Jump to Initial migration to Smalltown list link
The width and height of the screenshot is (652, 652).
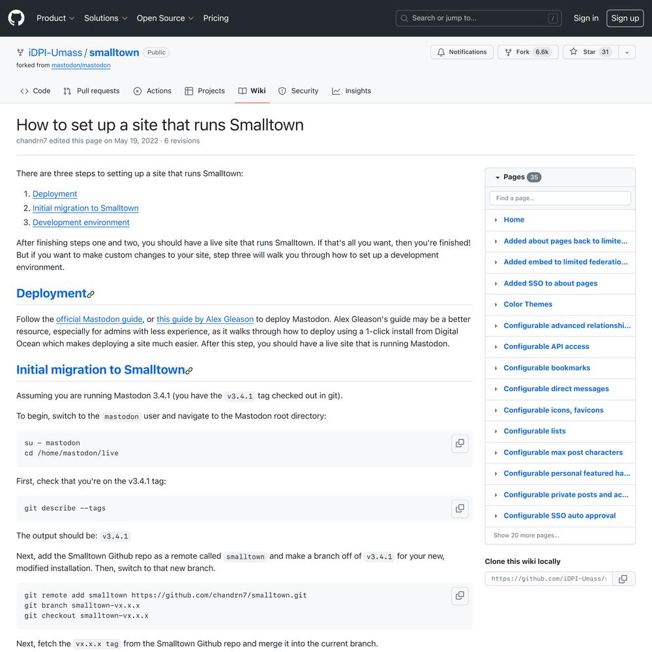click(x=85, y=209)
